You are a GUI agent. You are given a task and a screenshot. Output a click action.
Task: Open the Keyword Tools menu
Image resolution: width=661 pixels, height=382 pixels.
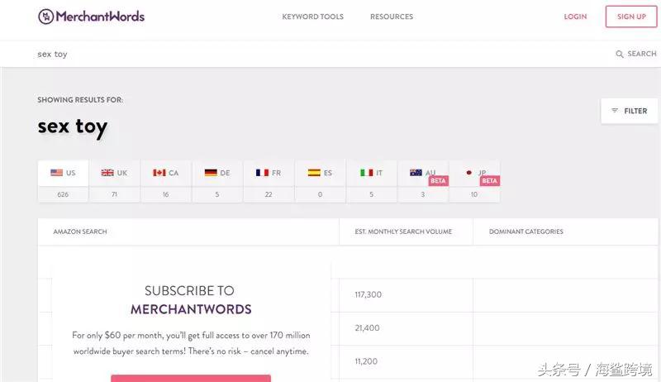(x=312, y=17)
